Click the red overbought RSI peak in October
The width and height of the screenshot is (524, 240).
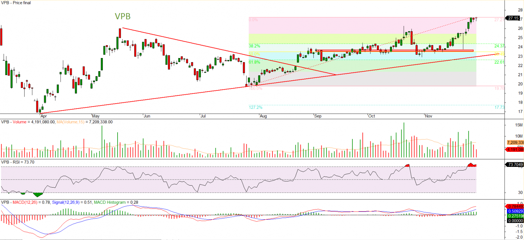407,166
